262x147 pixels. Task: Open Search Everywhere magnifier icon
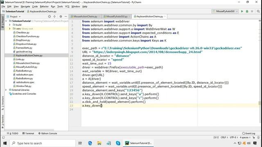coord(258,11)
